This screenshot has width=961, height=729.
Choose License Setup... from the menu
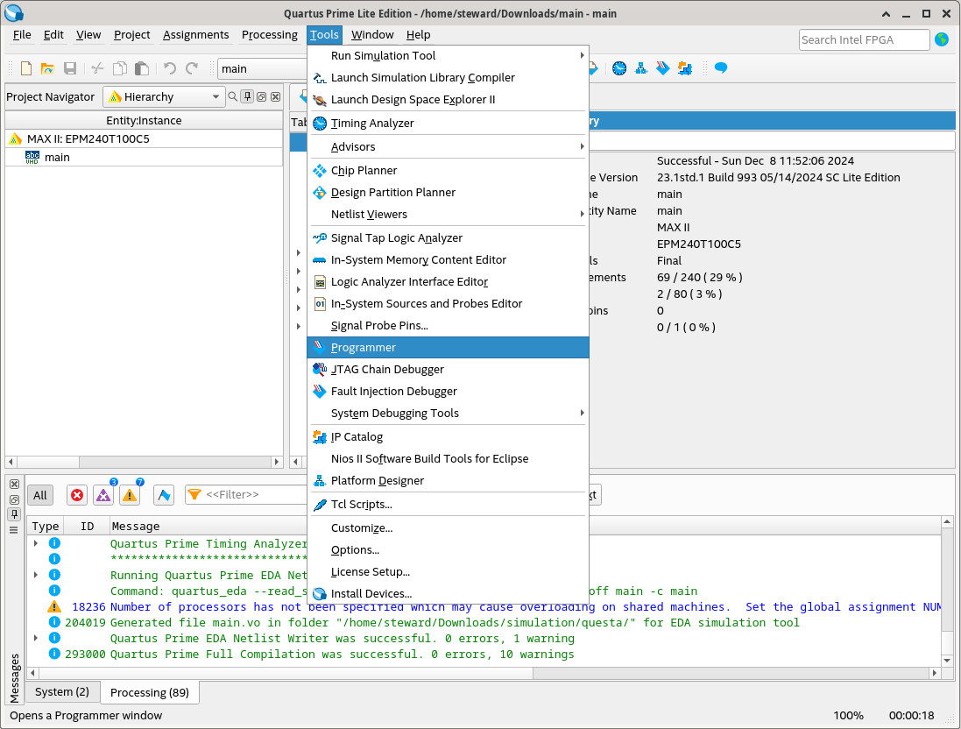coord(448,572)
